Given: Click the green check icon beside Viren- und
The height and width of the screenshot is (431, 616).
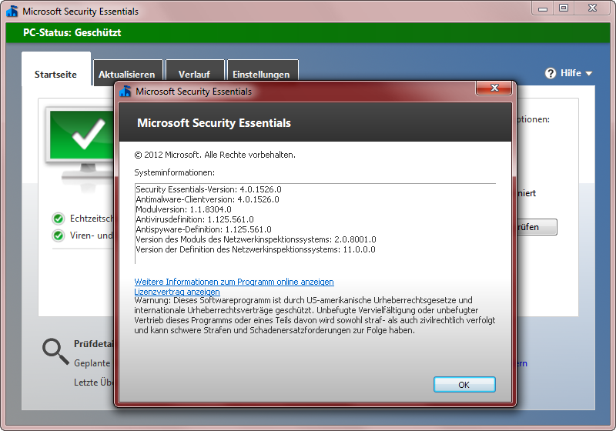Looking at the screenshot, I should 59,236.
